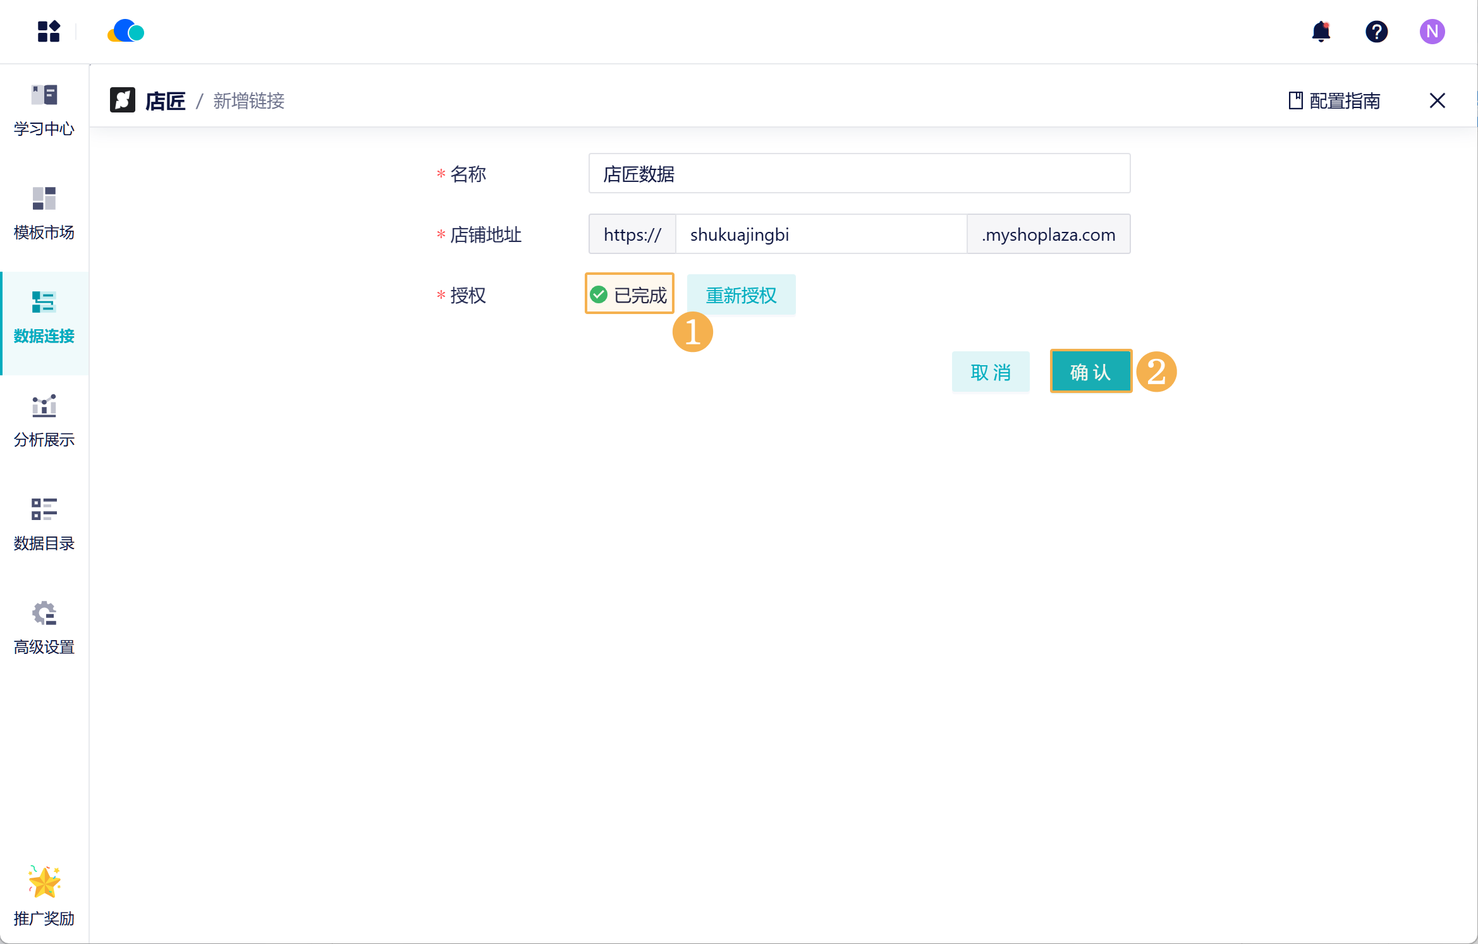Viewport: 1478px width, 944px height.
Task: Click the 店匠 breadcrumb link
Action: 164,101
